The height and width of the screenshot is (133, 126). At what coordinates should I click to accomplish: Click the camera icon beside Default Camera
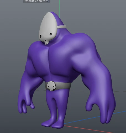[47, 1]
